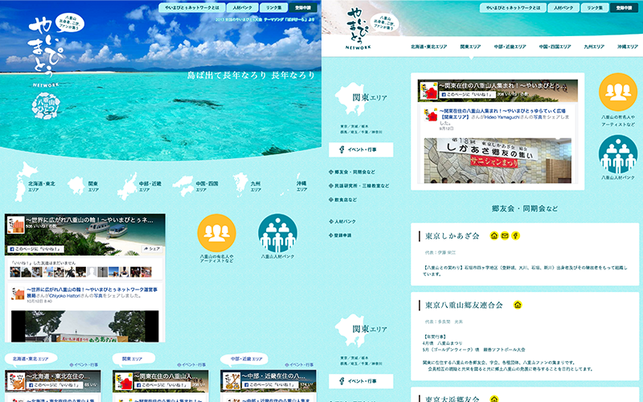Switch to the 沖縄エリア nav tab
The height and width of the screenshot is (402, 643).
click(x=628, y=47)
